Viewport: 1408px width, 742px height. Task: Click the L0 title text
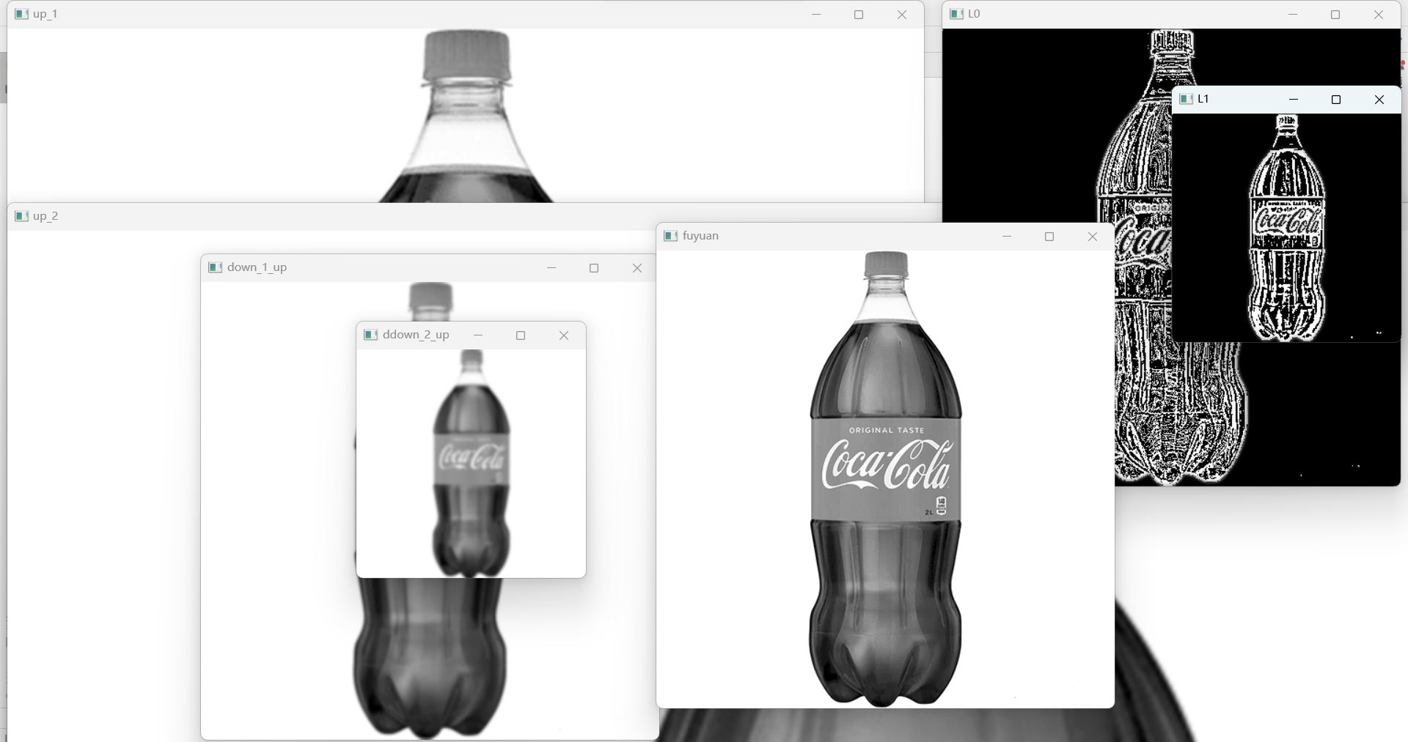pyautogui.click(x=974, y=14)
